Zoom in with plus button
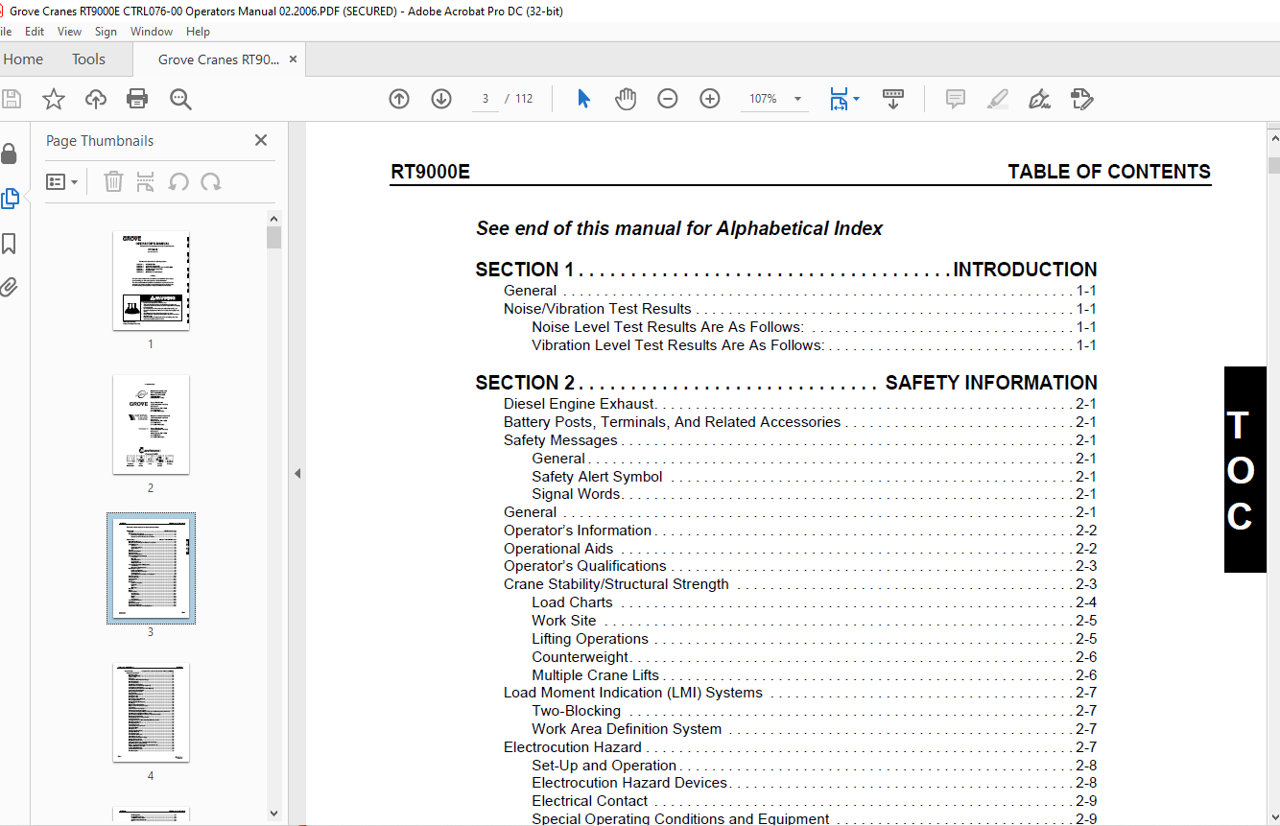Screen dimensions: 1280x826 (x=710, y=99)
